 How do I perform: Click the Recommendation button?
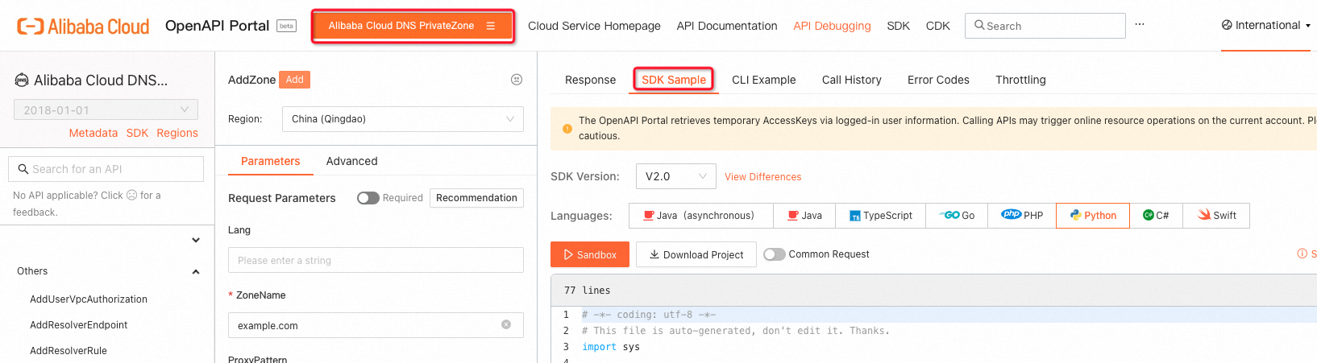(x=476, y=198)
